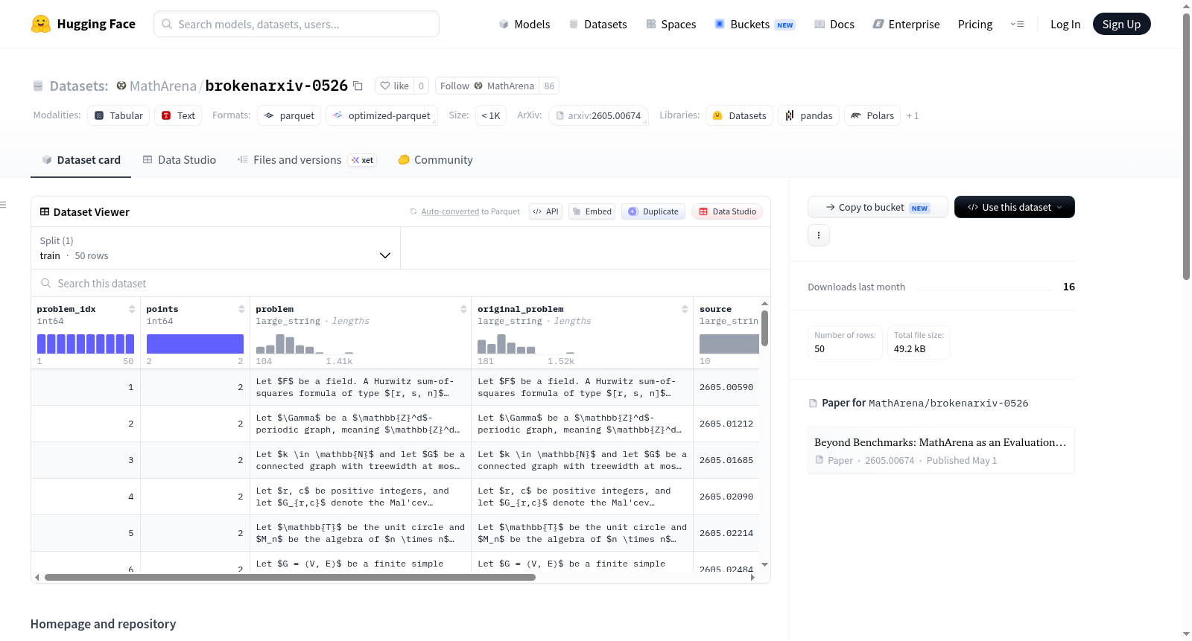Select the pandas library tag

click(x=808, y=115)
